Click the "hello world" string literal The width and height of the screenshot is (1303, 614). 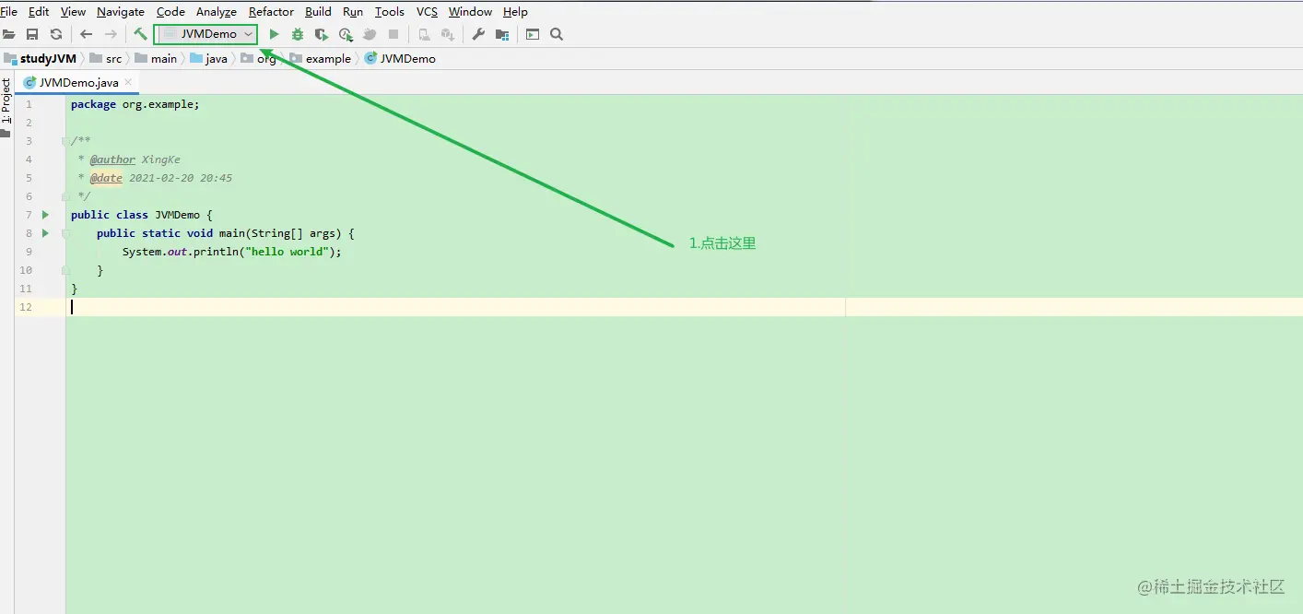pos(290,252)
